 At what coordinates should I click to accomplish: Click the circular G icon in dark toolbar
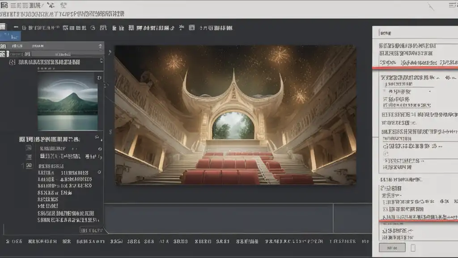(93, 28)
